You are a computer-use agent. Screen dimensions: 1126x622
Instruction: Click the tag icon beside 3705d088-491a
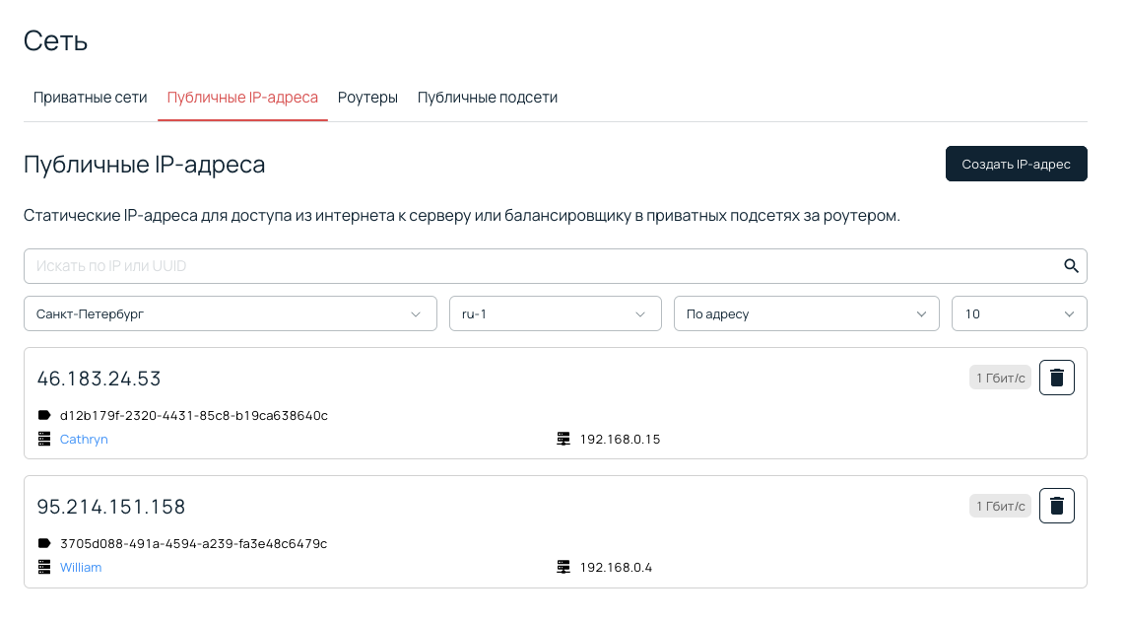43,543
